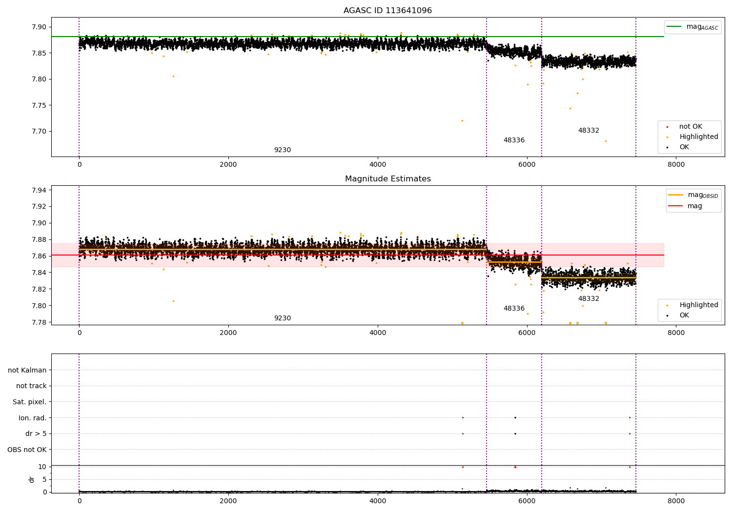
Task: Click the red 'not OK' legend marker
Action: pyautogui.click(x=667, y=127)
